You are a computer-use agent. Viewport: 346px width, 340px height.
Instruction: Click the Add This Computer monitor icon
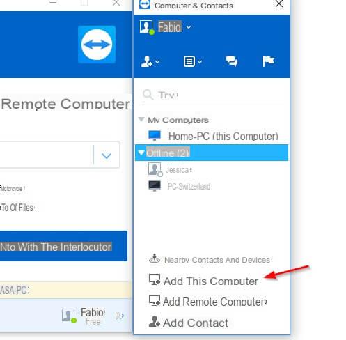(155, 279)
